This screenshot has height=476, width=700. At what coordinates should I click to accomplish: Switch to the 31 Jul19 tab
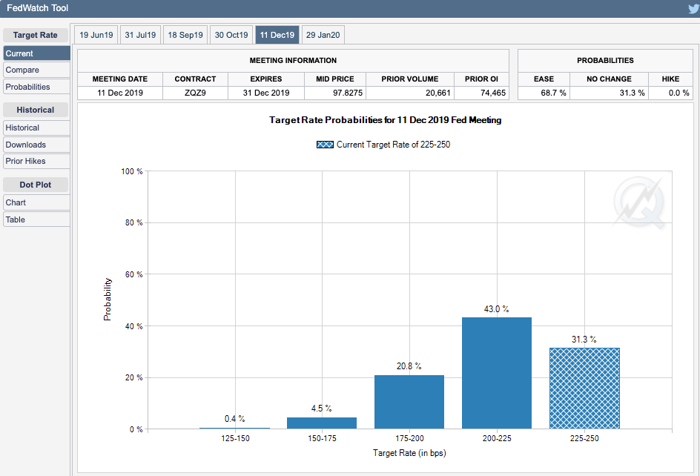(140, 35)
